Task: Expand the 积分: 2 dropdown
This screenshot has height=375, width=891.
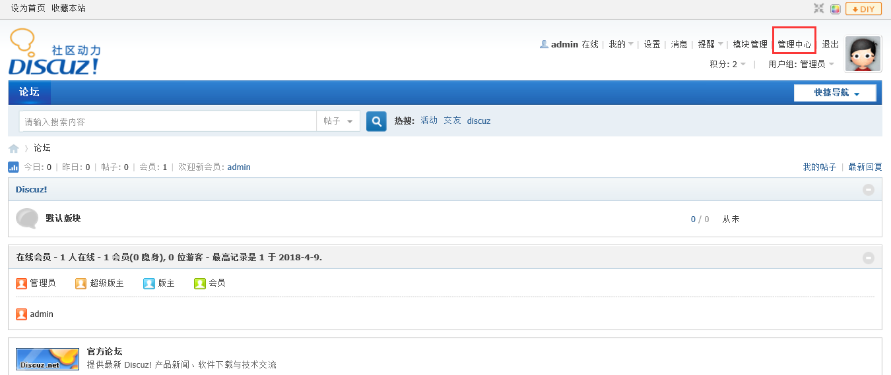Action: pos(728,64)
